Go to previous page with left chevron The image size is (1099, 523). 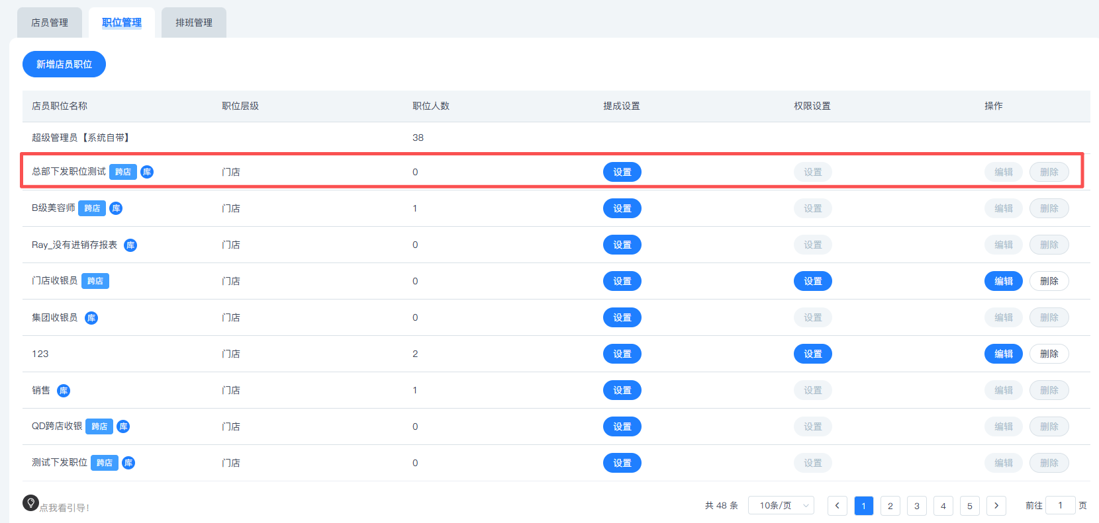point(837,506)
